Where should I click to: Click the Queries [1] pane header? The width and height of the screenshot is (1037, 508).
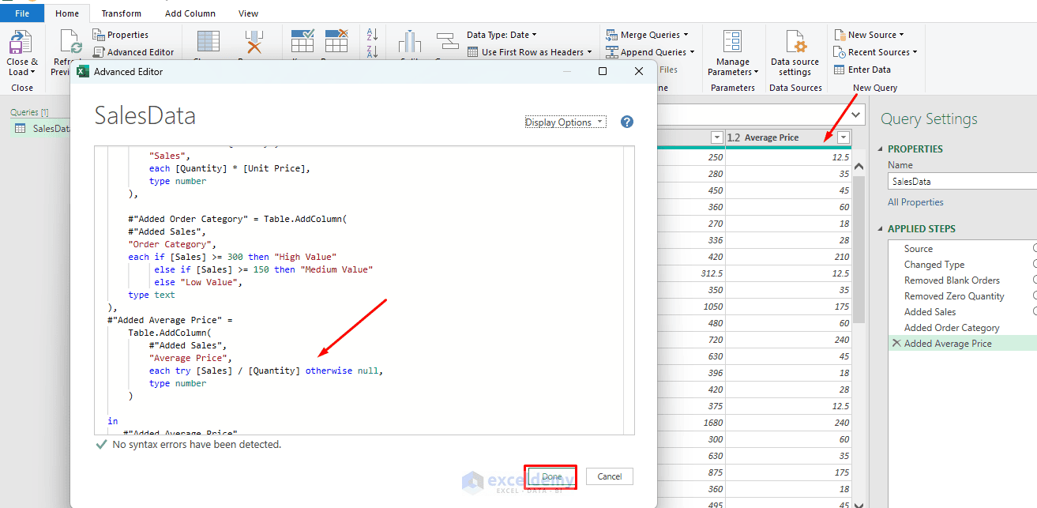(x=29, y=112)
